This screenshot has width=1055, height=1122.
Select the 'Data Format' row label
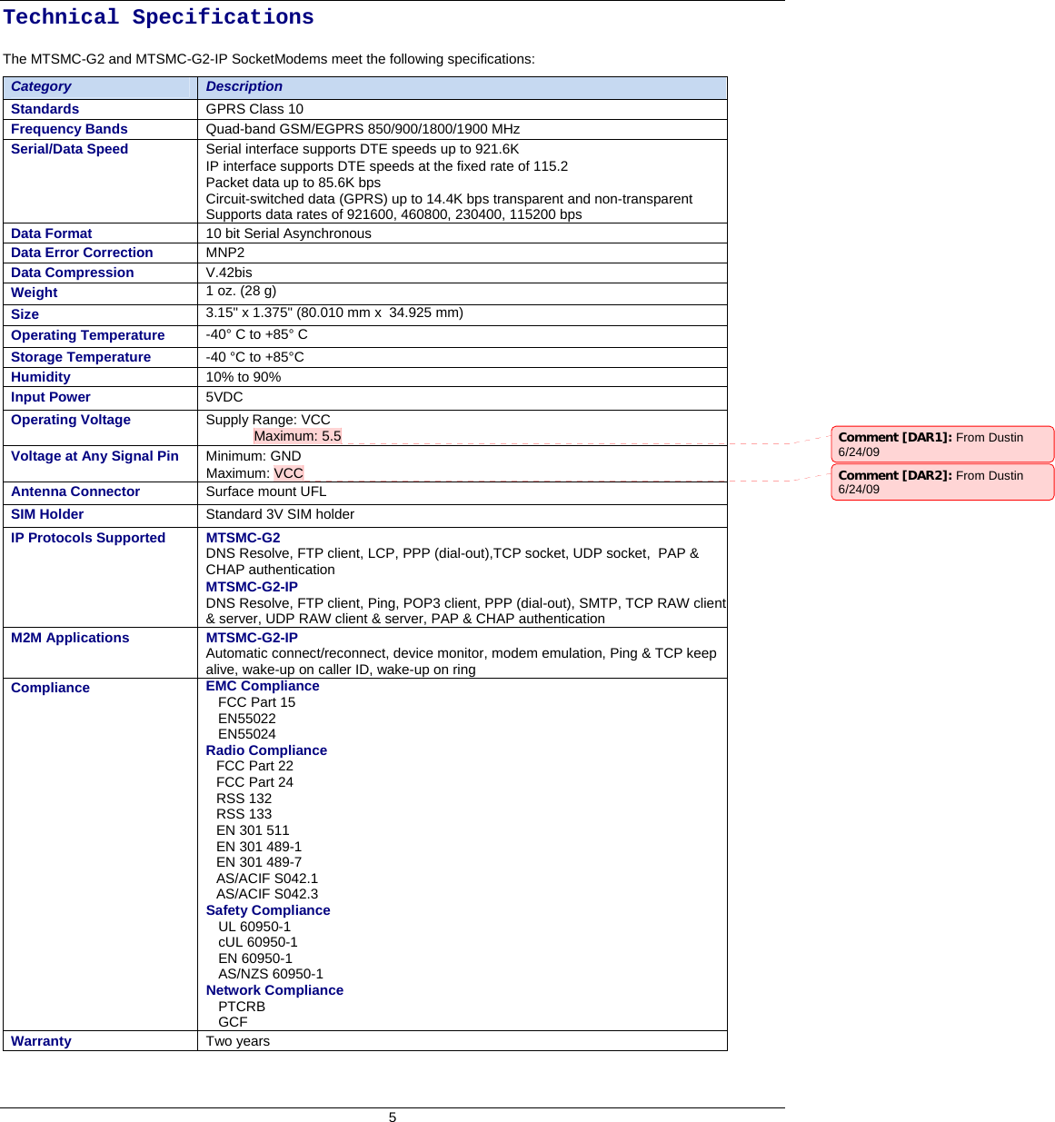coord(51,233)
